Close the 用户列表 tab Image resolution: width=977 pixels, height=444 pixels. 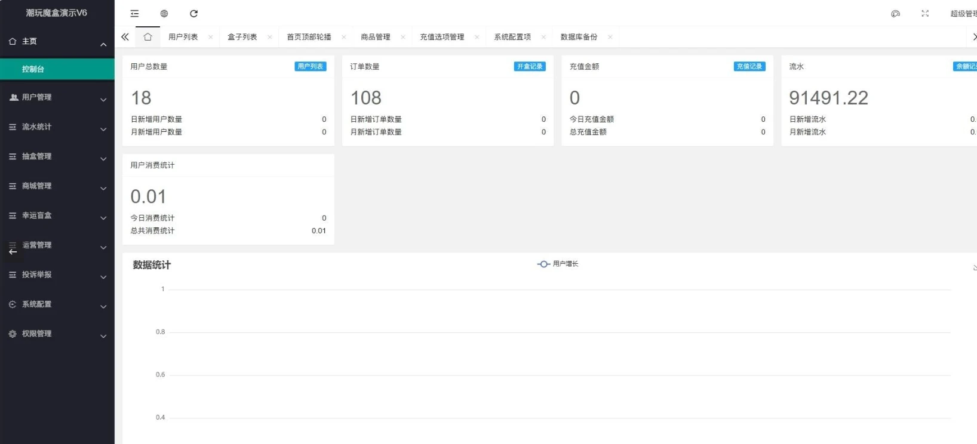click(x=210, y=37)
